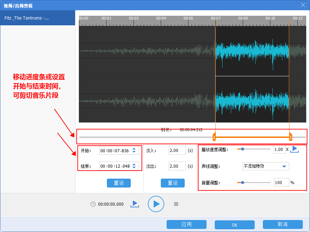This screenshot has height=232, width=310.
Task: Confirm with the OK button
Action: pyautogui.click(x=235, y=225)
